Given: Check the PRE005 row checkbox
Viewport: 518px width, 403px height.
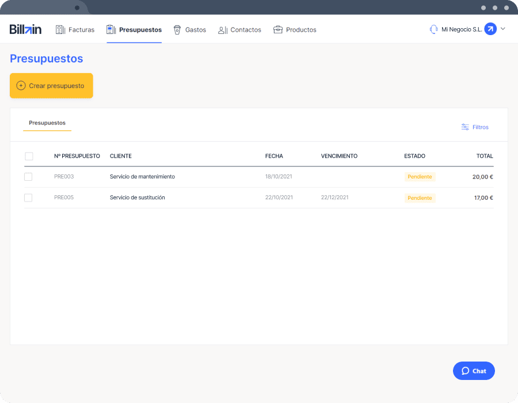Looking at the screenshot, I should (28, 197).
